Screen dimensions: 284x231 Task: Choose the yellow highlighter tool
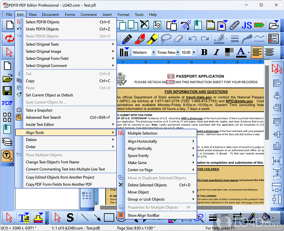[152, 39]
